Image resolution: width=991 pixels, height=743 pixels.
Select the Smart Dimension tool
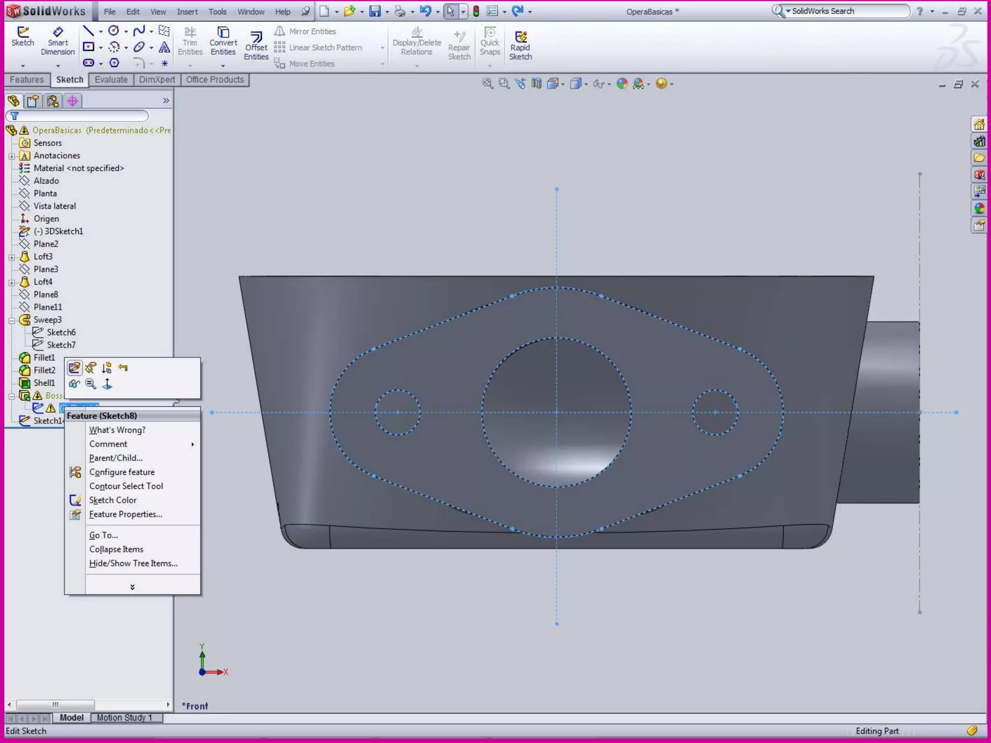(58, 41)
